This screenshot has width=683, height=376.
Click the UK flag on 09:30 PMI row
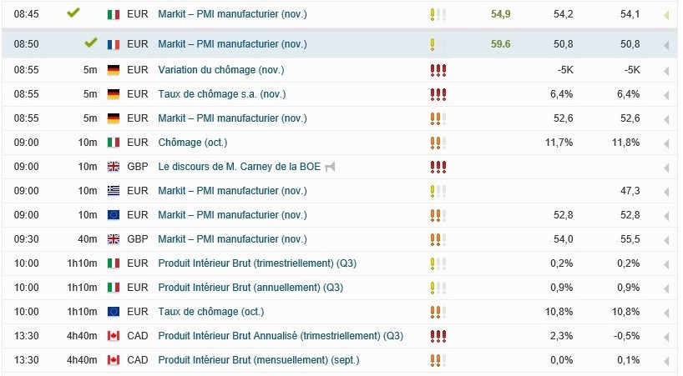[114, 239]
